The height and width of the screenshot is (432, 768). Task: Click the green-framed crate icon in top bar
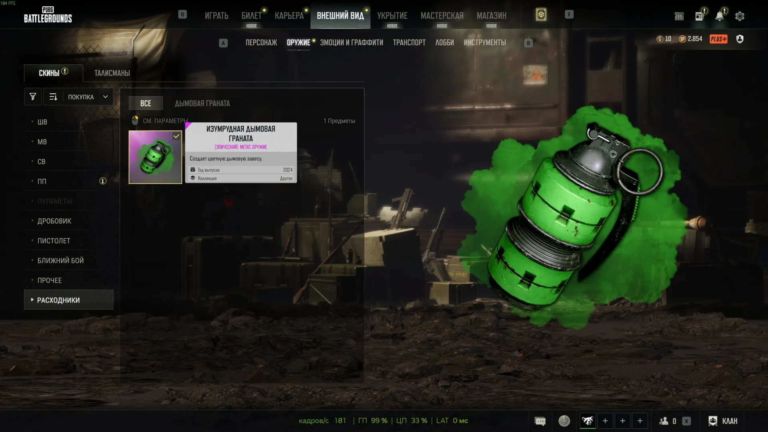pyautogui.click(x=541, y=15)
